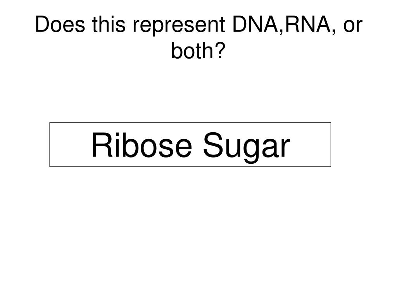The image size is (397, 298).
Task: Click the word Does in the title
Action: pyautogui.click(x=60, y=24)
